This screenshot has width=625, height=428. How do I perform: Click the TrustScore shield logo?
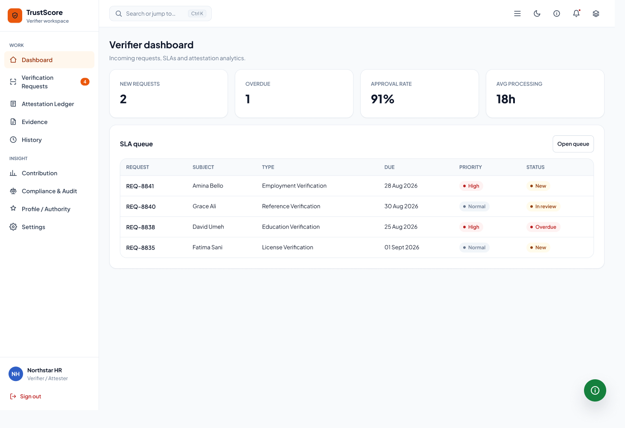15,16
